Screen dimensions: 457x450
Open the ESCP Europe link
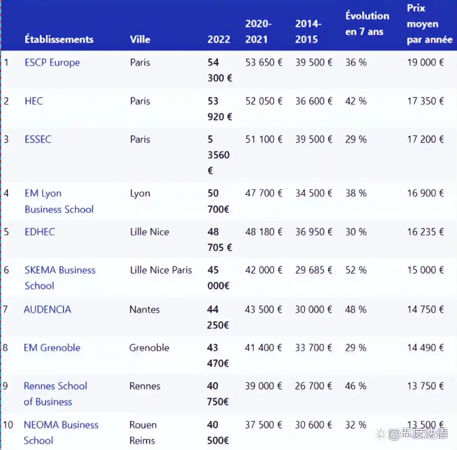pos(52,62)
